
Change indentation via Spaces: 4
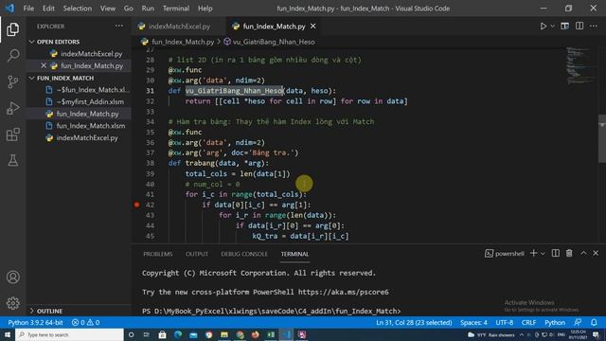pyautogui.click(x=473, y=322)
